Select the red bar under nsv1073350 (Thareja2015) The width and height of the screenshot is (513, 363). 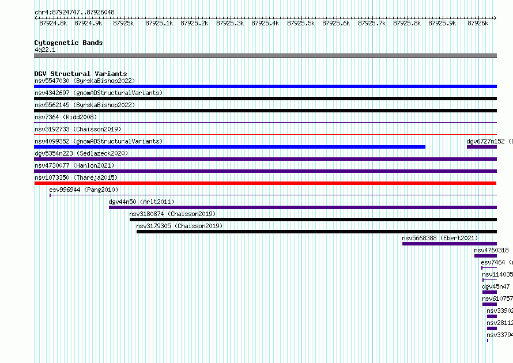(x=265, y=183)
